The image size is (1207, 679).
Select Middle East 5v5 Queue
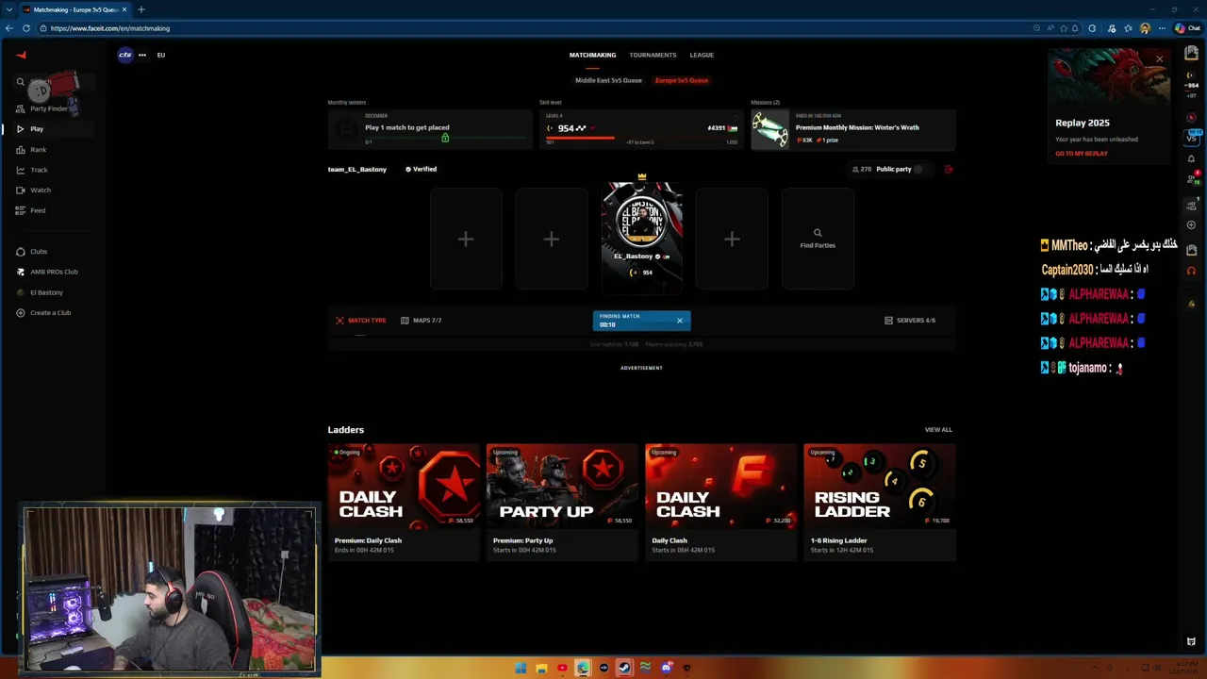click(x=608, y=80)
